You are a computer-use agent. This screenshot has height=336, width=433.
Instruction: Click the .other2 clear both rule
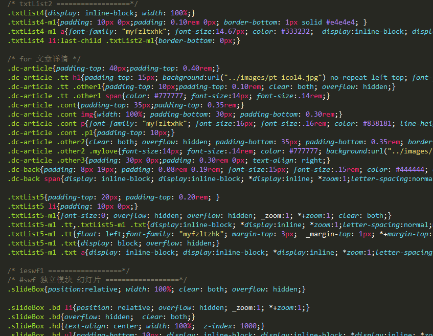point(220,142)
